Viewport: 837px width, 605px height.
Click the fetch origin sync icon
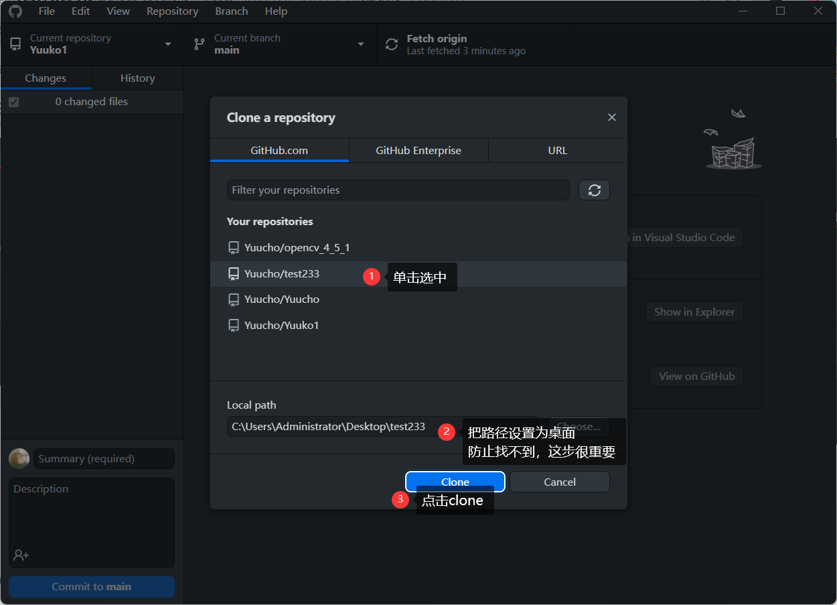(392, 44)
